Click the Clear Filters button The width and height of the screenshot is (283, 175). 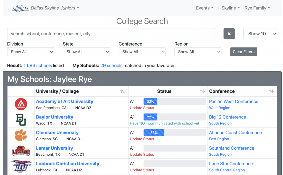click(x=244, y=52)
